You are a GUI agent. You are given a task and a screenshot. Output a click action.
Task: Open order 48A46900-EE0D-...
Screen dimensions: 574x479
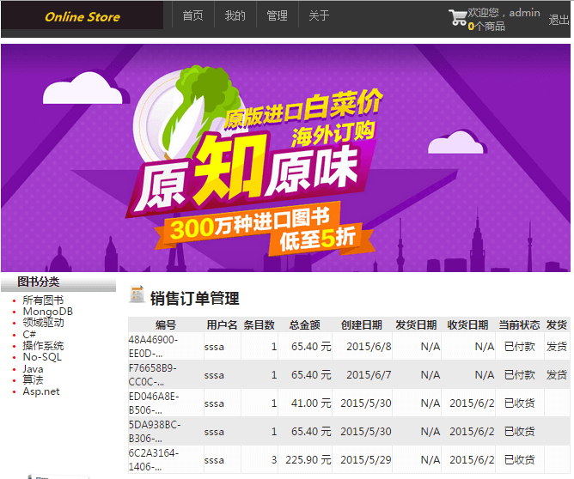153,346
